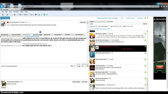Click the green shield toolbar icon
This screenshot has width=168, height=94.
(47, 15)
